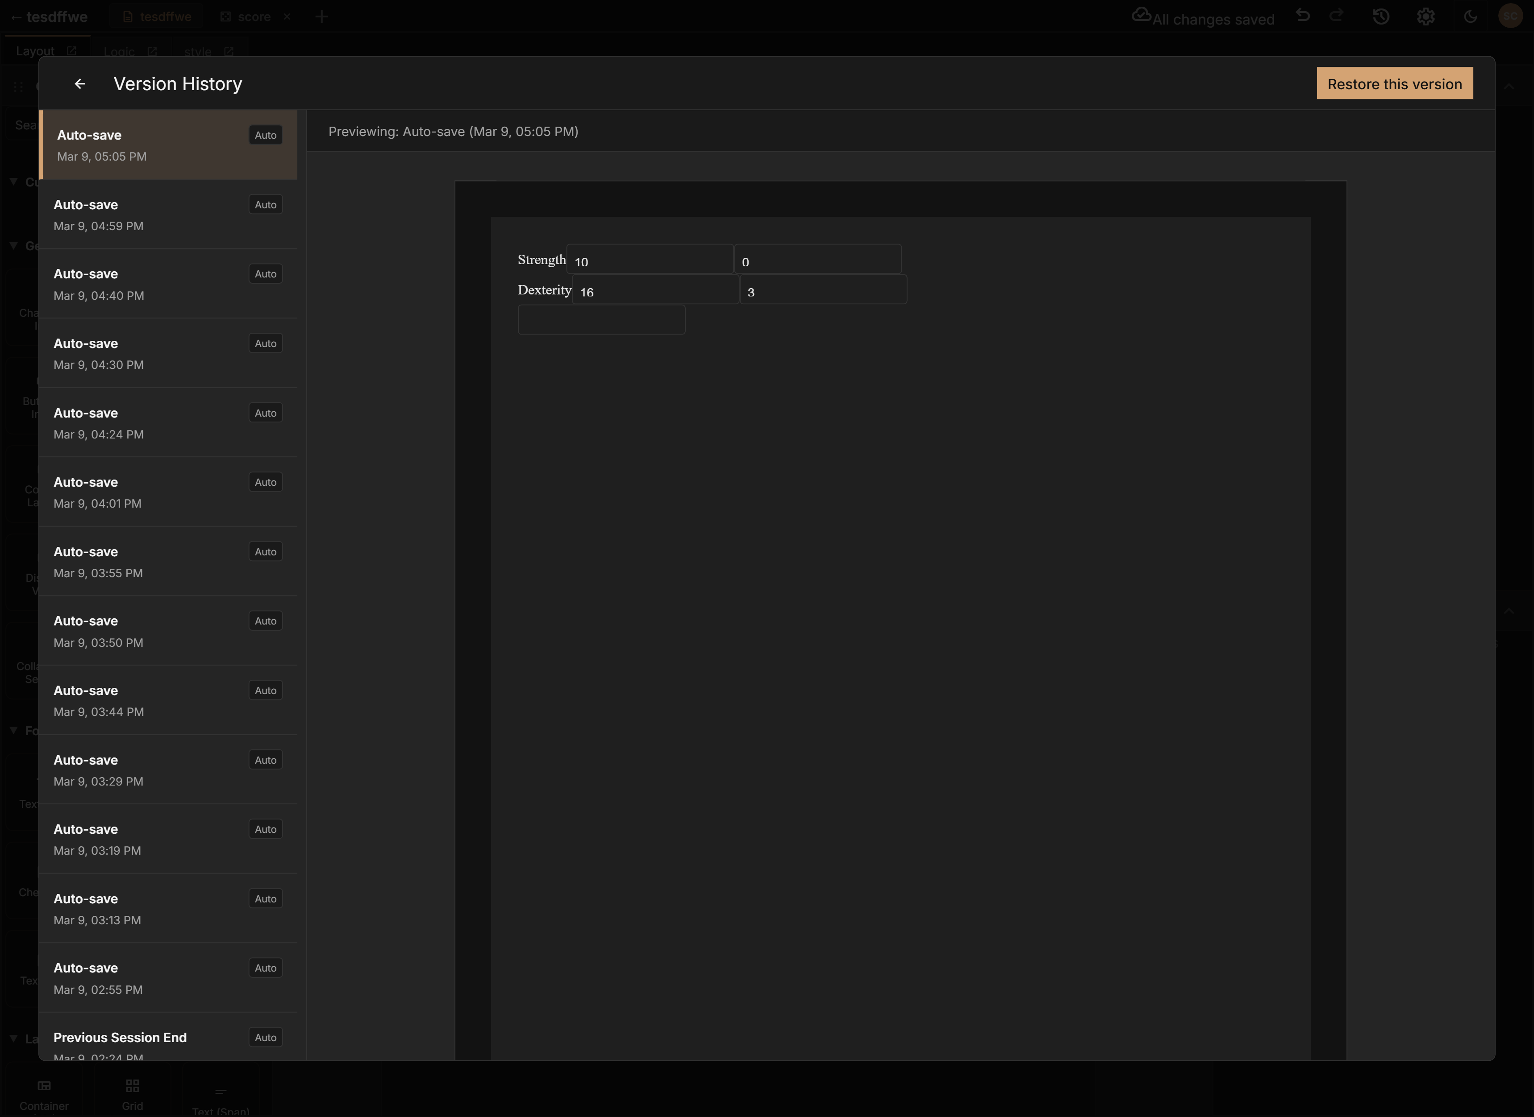Click the Strength value input field

click(649, 259)
